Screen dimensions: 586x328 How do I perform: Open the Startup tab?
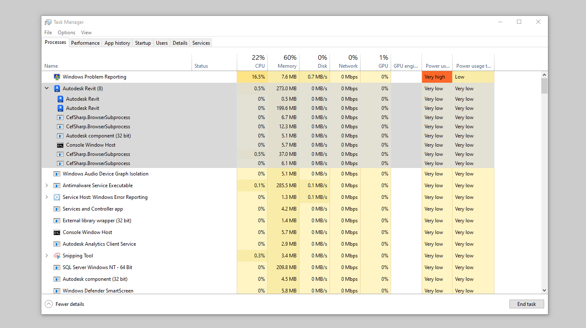[143, 42]
